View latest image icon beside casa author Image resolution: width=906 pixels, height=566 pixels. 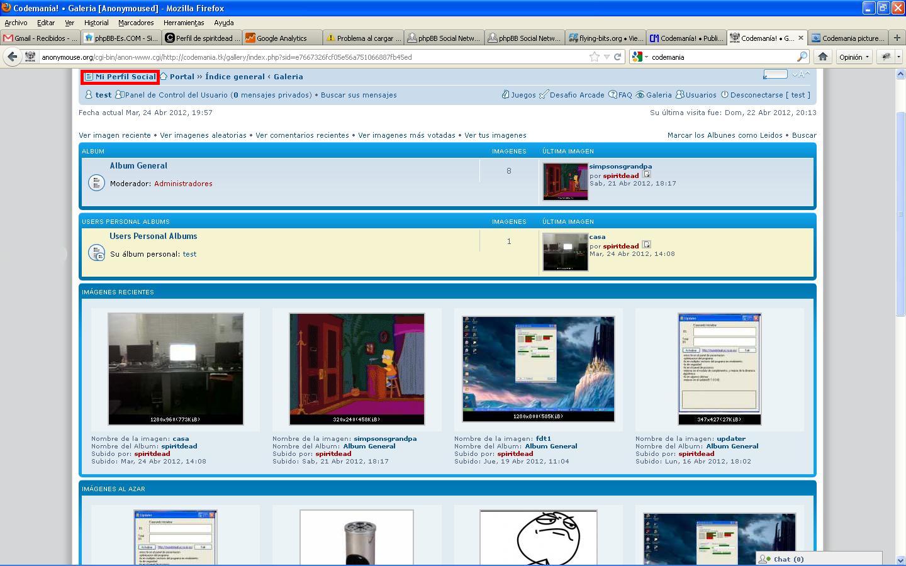pyautogui.click(x=646, y=245)
